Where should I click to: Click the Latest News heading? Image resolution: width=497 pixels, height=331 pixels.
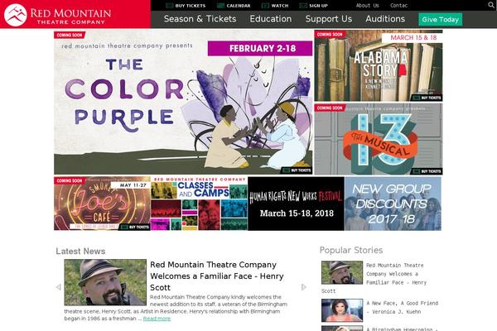[80, 252]
